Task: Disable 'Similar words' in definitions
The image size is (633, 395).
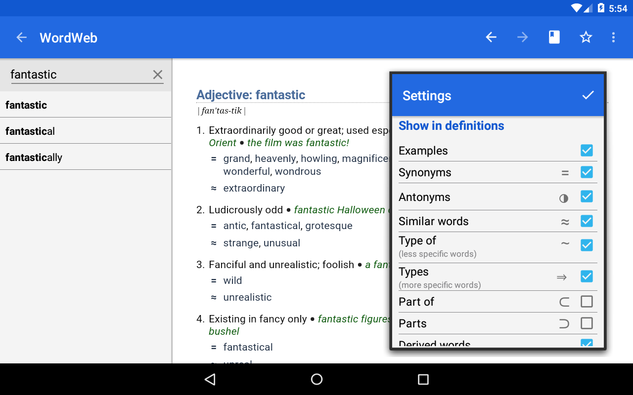Action: point(587,221)
